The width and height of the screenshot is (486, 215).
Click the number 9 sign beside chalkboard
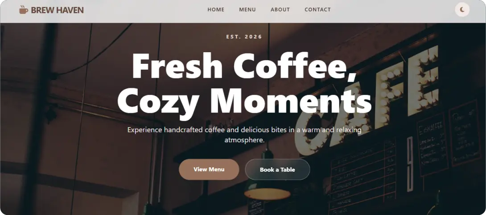pos(410,164)
